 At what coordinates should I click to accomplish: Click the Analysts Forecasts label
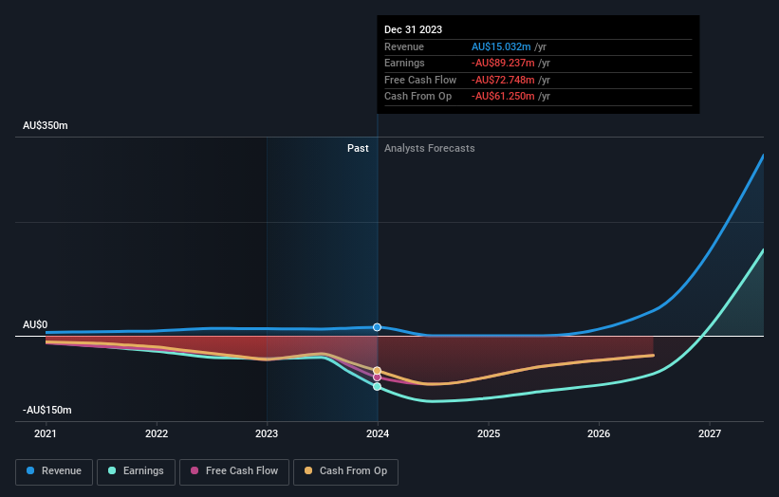coord(429,149)
